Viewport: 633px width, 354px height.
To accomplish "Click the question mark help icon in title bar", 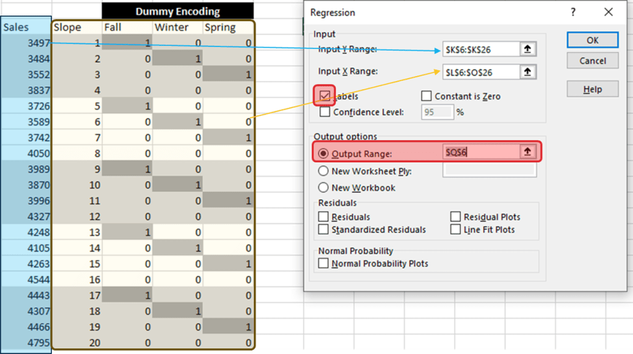I will [573, 12].
